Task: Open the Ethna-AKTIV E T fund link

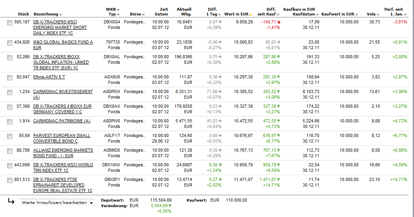Action: tap(49, 77)
